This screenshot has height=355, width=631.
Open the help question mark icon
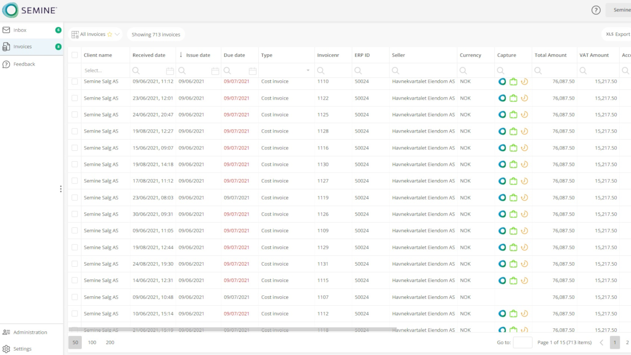(x=596, y=10)
